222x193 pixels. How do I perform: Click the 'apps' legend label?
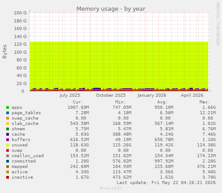pos(17,107)
